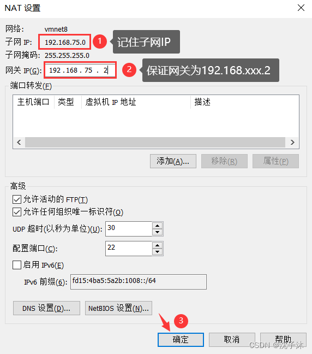Click the 主机端口 column header

point(34,102)
